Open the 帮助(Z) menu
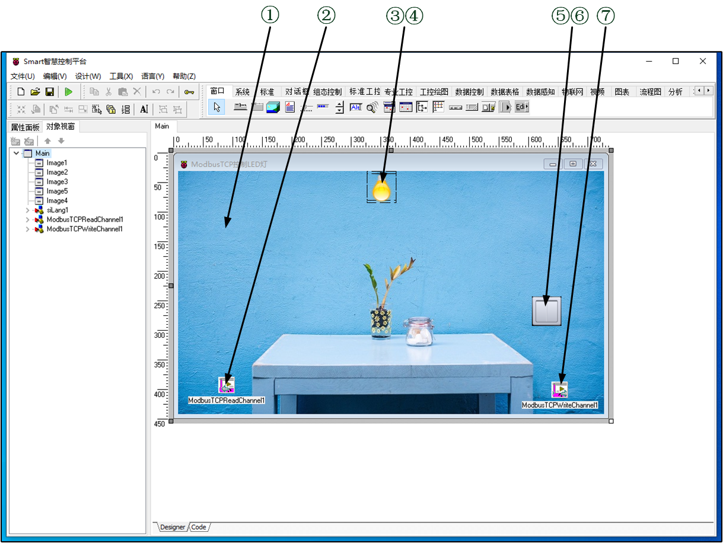The height and width of the screenshot is (543, 723). point(184,76)
